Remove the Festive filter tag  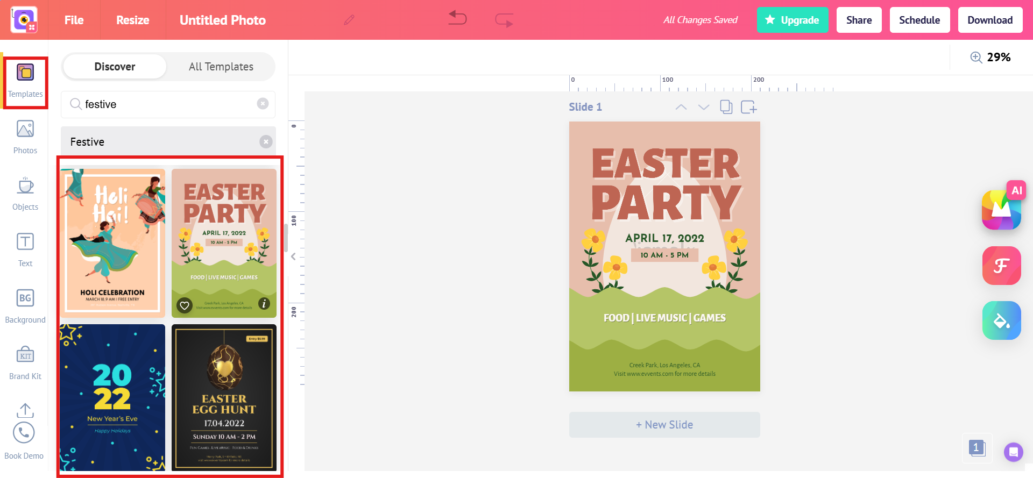266,141
